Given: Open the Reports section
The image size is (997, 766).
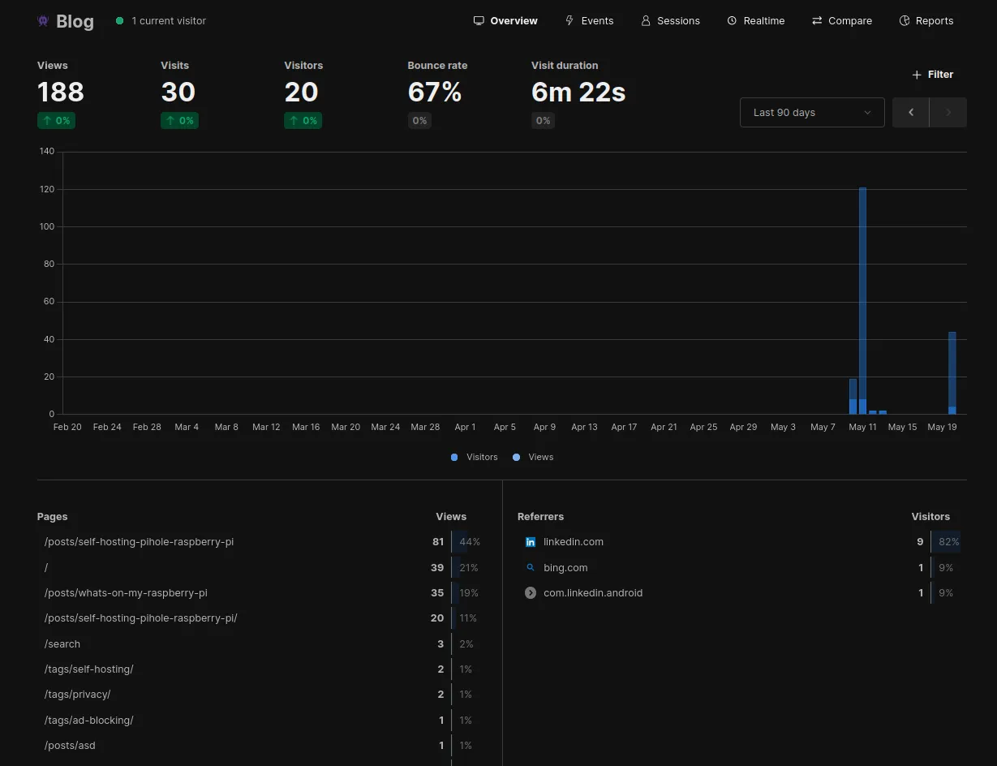Looking at the screenshot, I should (x=926, y=21).
